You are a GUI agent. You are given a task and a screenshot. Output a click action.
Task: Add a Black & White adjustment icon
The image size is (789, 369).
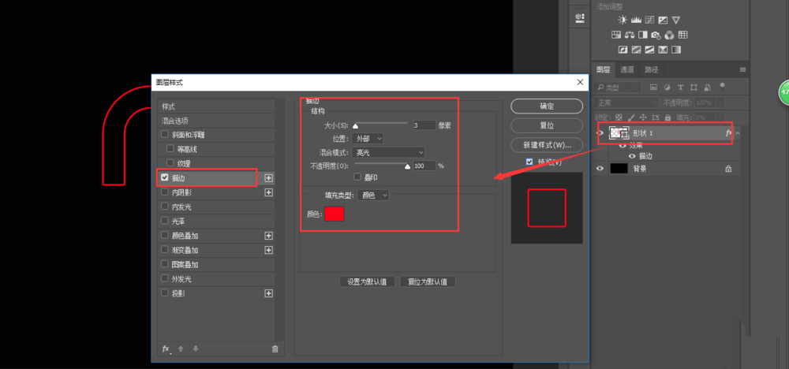tap(642, 35)
